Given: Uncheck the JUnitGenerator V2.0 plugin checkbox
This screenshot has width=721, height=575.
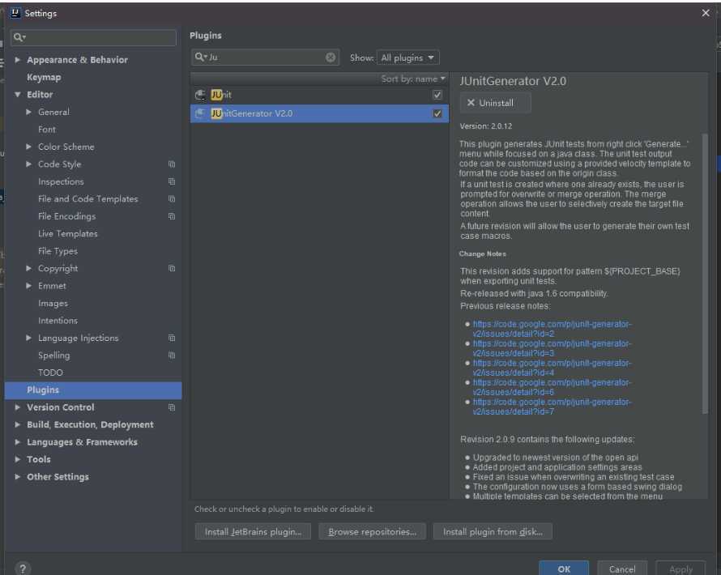Looking at the screenshot, I should point(437,113).
